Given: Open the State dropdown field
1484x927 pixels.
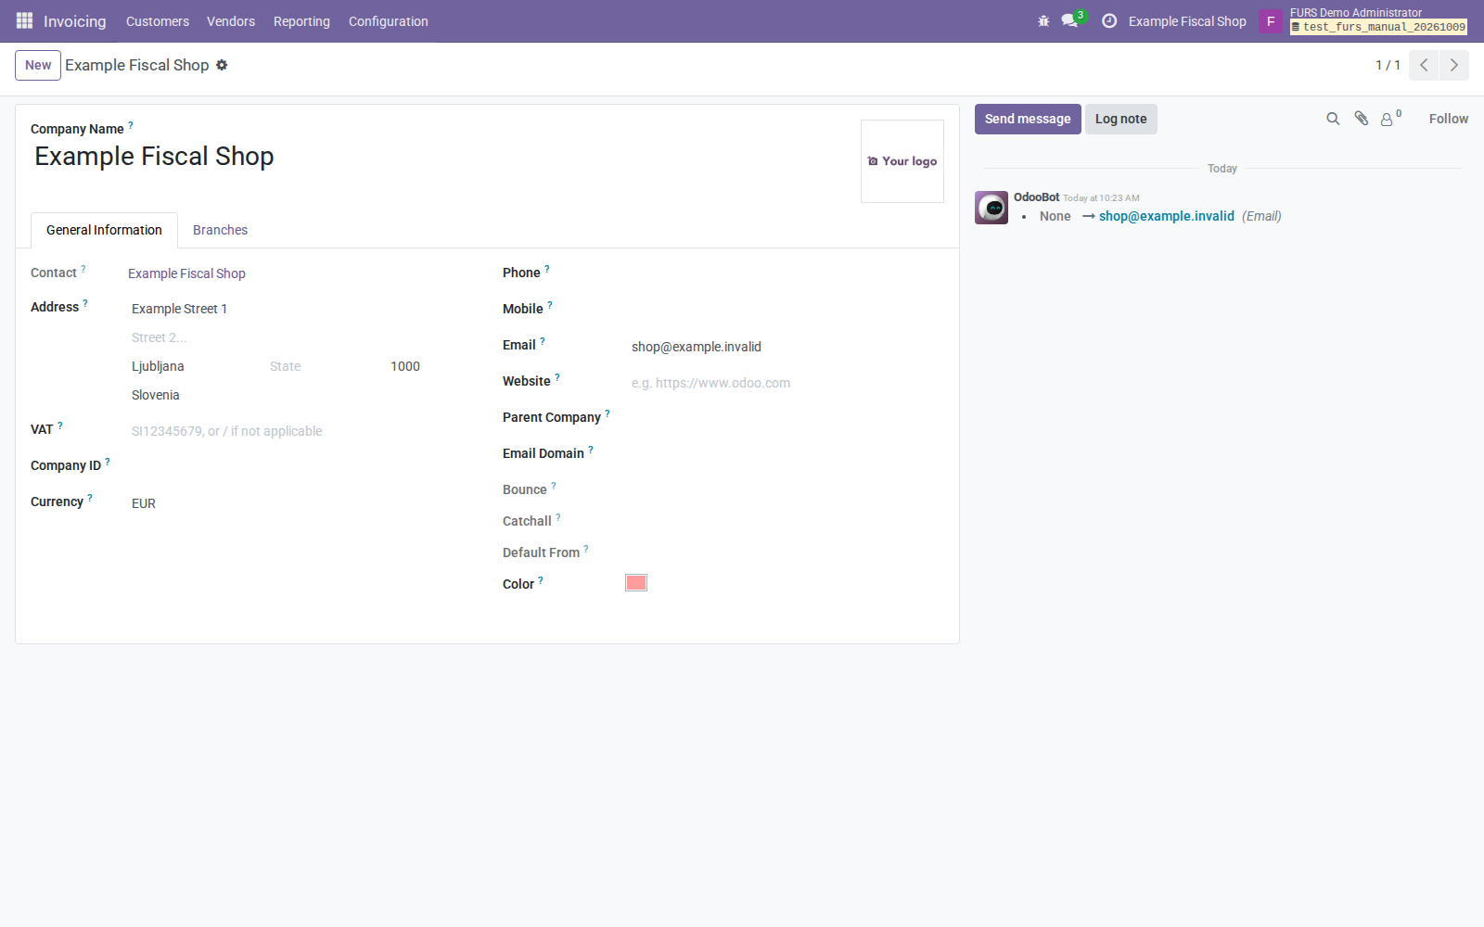Looking at the screenshot, I should coord(323,366).
